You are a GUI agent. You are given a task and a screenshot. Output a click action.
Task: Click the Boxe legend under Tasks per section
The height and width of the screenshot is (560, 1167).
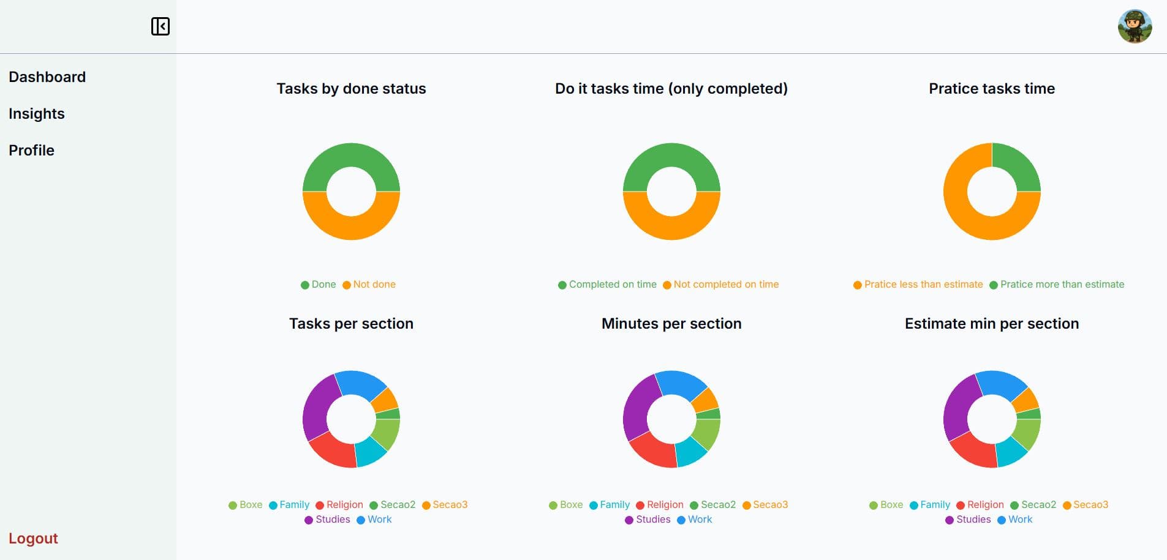click(x=246, y=505)
